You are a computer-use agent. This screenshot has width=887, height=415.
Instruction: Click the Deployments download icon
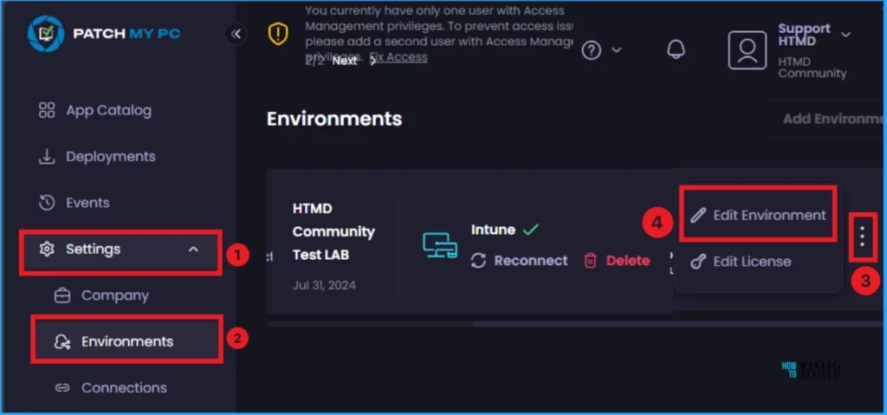(x=47, y=157)
